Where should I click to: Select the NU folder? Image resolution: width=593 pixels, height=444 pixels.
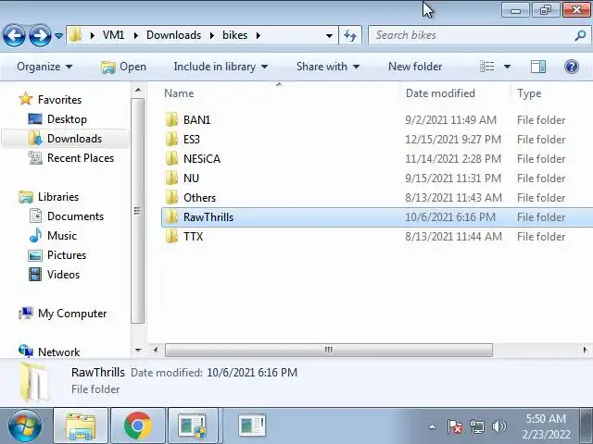(191, 178)
